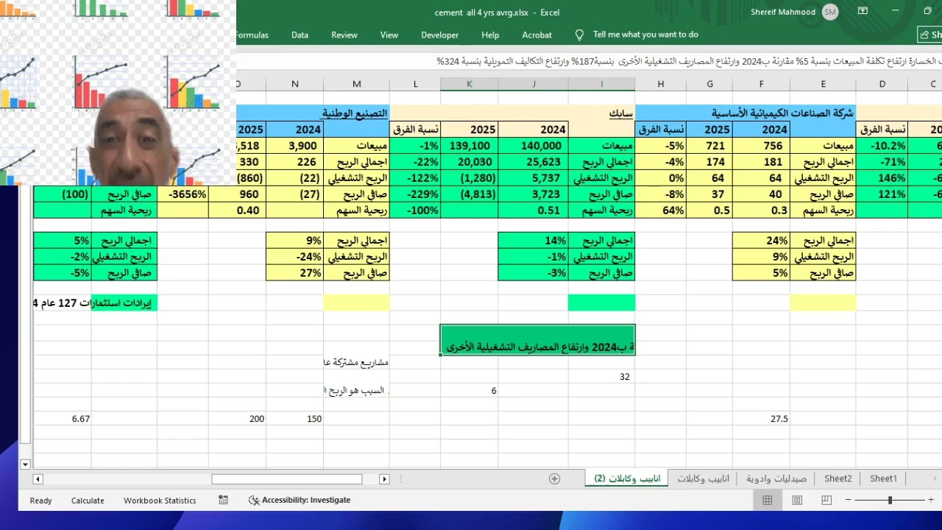This screenshot has width=942, height=530.
Task: Open the Developer ribbon tab
Action: pos(440,35)
